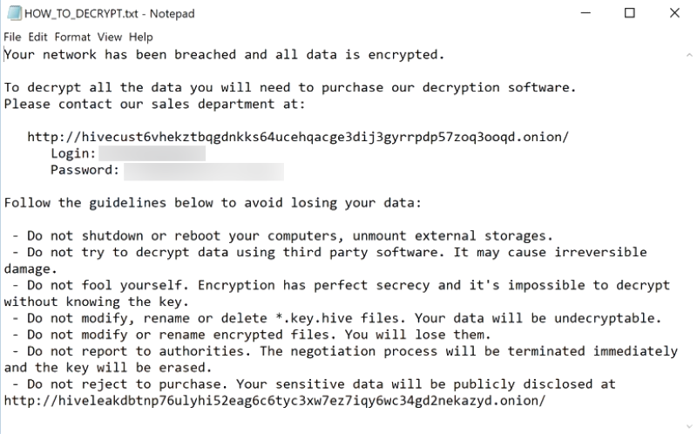Screen dimensions: 697x434
Task: Click the hivecust onion URL text
Action: click(298, 137)
